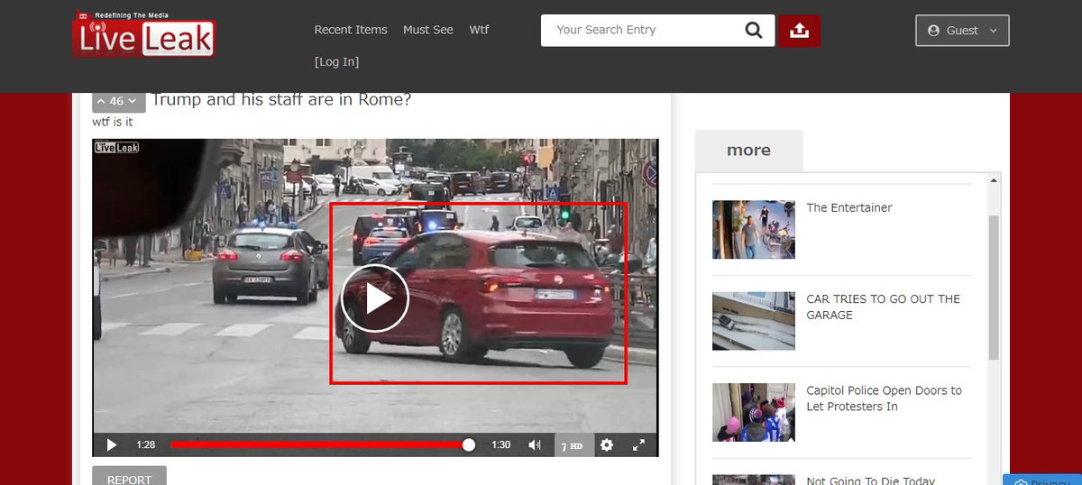Click the duration label 1:30
Screen dimensions: 1082x485
coord(501,444)
